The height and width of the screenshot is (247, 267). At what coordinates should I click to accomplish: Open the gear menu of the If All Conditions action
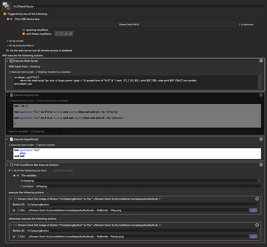[x=261, y=165]
